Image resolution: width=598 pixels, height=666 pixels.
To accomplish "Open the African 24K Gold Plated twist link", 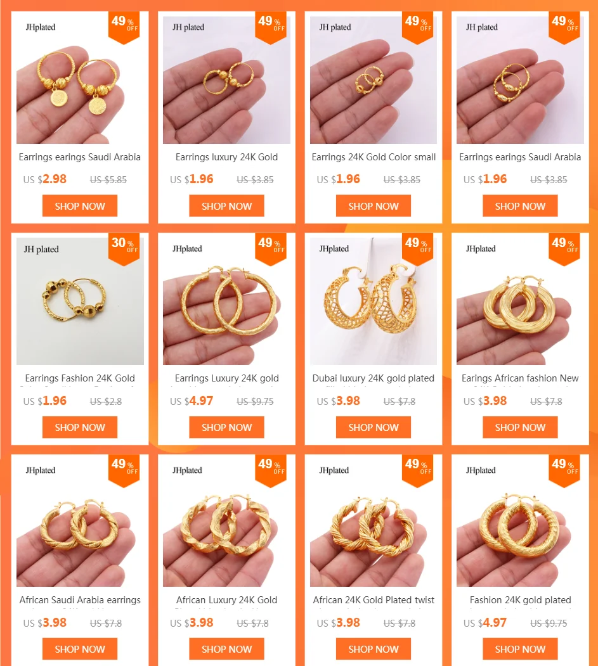I will tap(374, 599).
